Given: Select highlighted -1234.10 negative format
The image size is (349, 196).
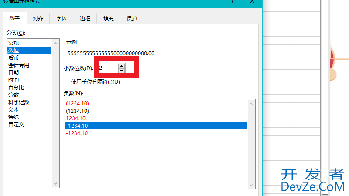Looking at the screenshot, I should [x=156, y=125].
